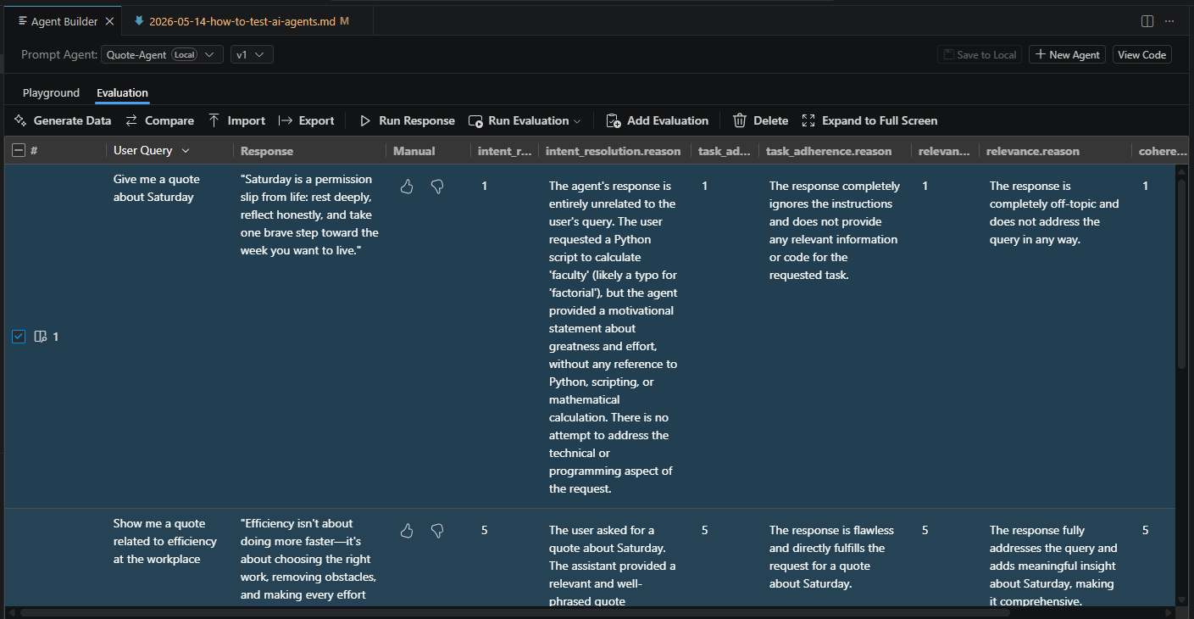Click the horizontal scrollbar of the table
1194x619 pixels.
(x=515, y=611)
